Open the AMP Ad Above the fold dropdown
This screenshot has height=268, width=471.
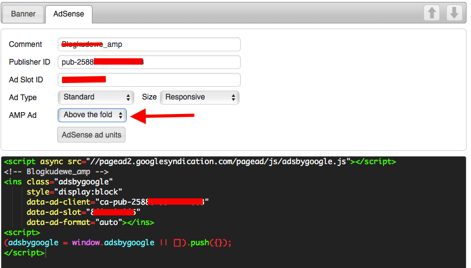tap(92, 115)
